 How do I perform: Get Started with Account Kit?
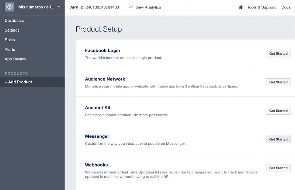tap(278, 111)
